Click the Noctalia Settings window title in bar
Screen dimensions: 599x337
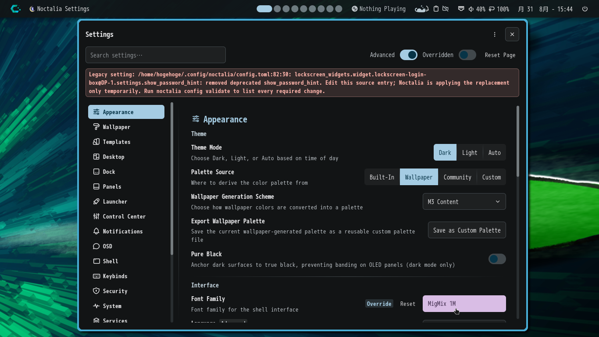tap(59, 9)
